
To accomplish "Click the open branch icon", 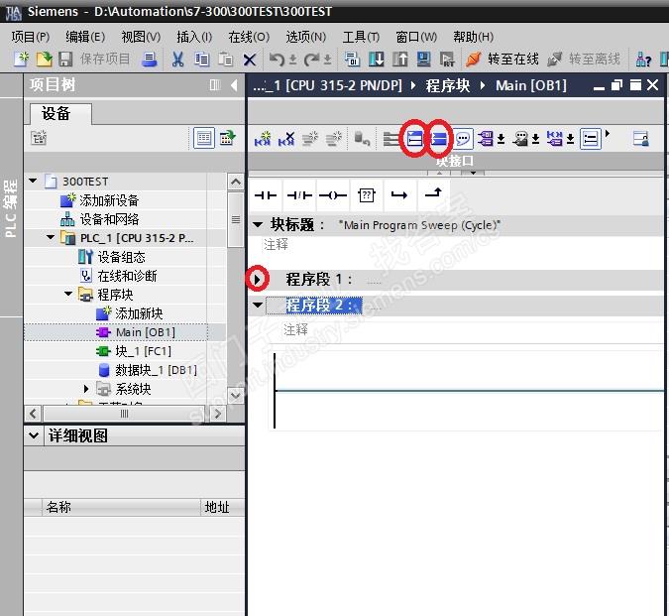I will [x=399, y=195].
